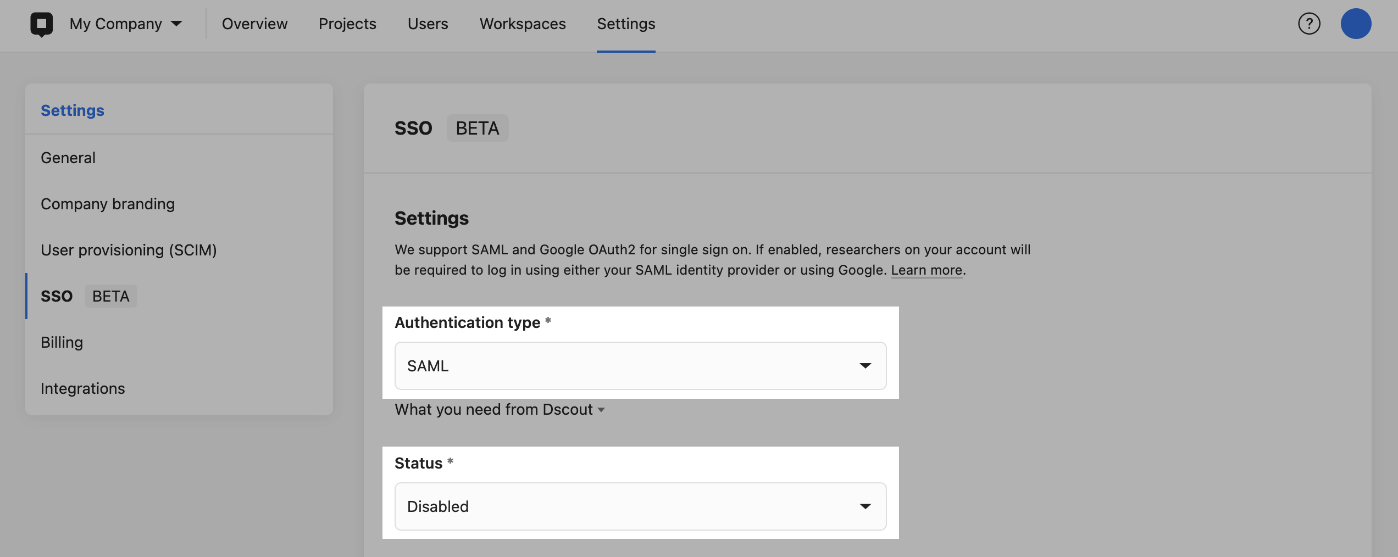Click the BETA badge beside the SSO title
The height and width of the screenshot is (557, 1398).
pyautogui.click(x=478, y=128)
